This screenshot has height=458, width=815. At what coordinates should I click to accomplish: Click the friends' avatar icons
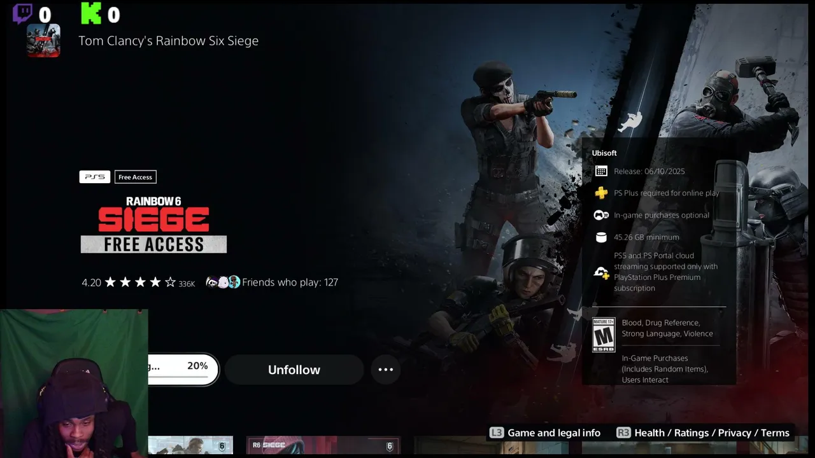pyautogui.click(x=223, y=282)
